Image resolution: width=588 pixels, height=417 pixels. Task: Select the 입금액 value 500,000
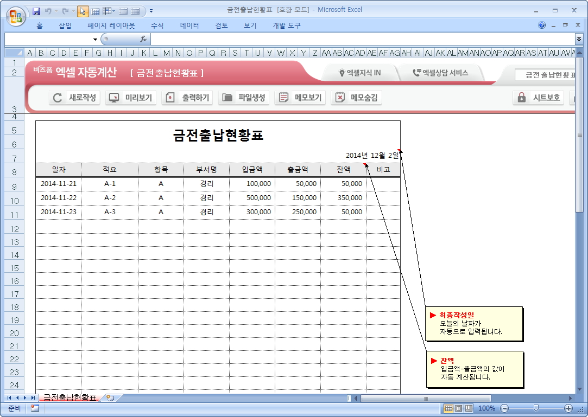(252, 198)
